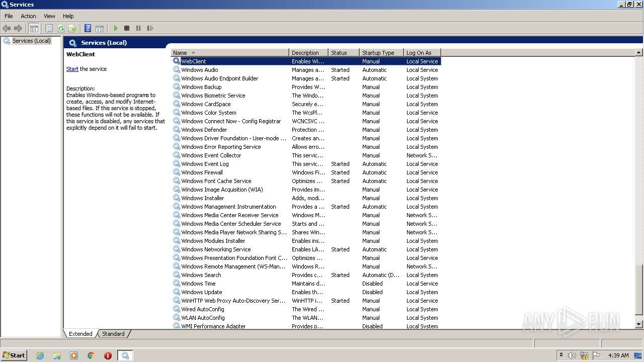Toggle Show/Hide Console Tree toolbar icon
Screen dimensions: 644x362
point(34,28)
